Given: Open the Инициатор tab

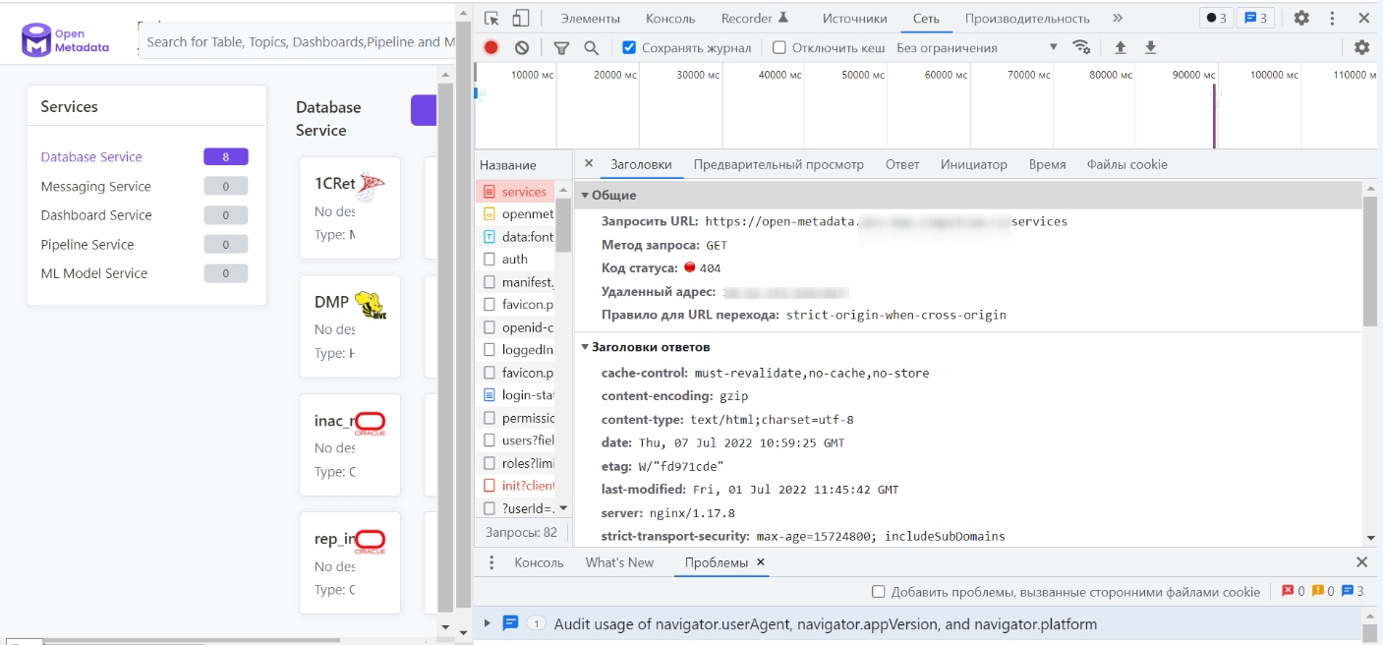Looking at the screenshot, I should click(974, 164).
